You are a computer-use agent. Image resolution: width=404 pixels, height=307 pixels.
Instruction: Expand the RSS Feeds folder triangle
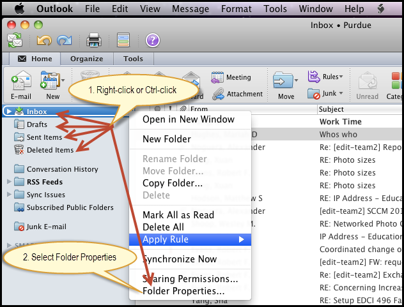(x=9, y=182)
